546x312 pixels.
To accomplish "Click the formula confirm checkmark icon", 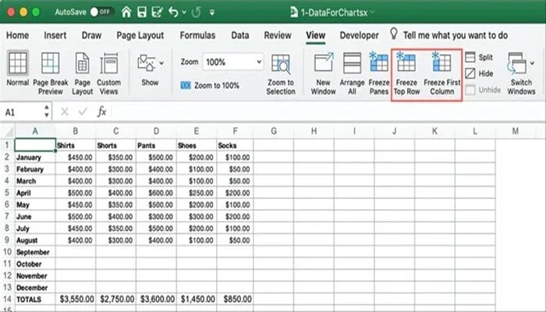I will click(x=83, y=112).
